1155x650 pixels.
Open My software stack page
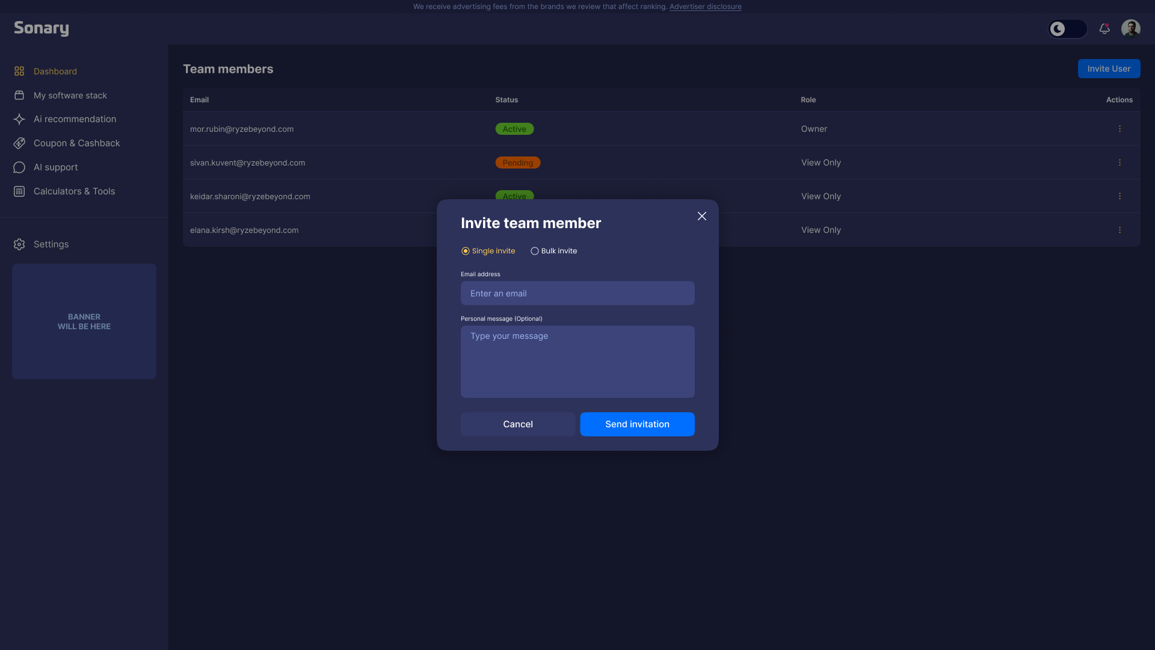70,95
